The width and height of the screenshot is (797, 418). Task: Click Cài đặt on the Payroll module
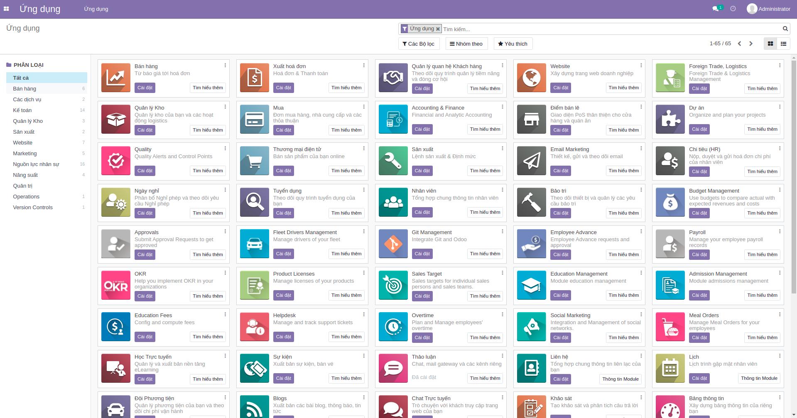click(x=699, y=254)
